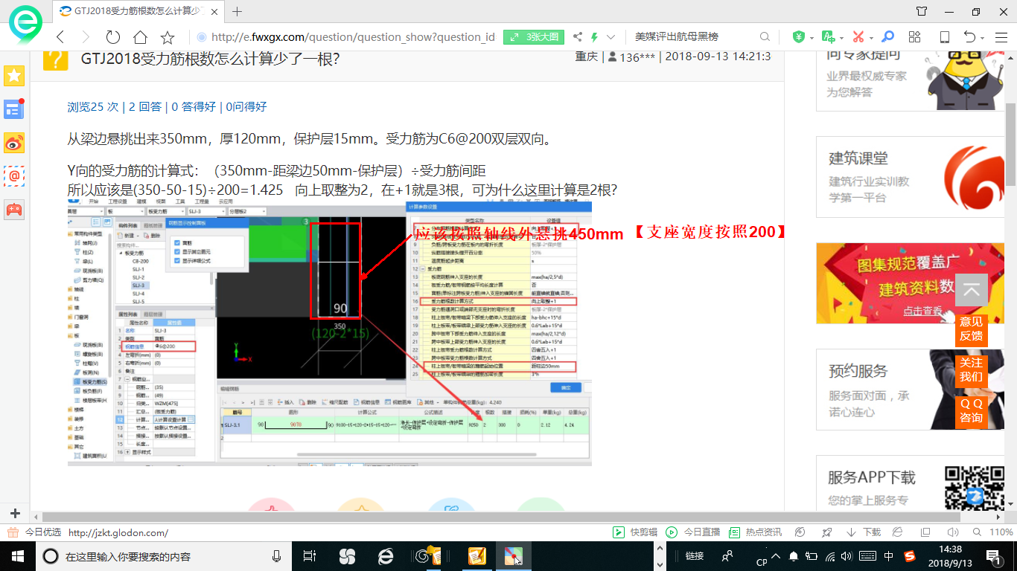This screenshot has height=571, width=1017.
Task: Click the mobile phone icon in toolbar
Action: click(944, 37)
